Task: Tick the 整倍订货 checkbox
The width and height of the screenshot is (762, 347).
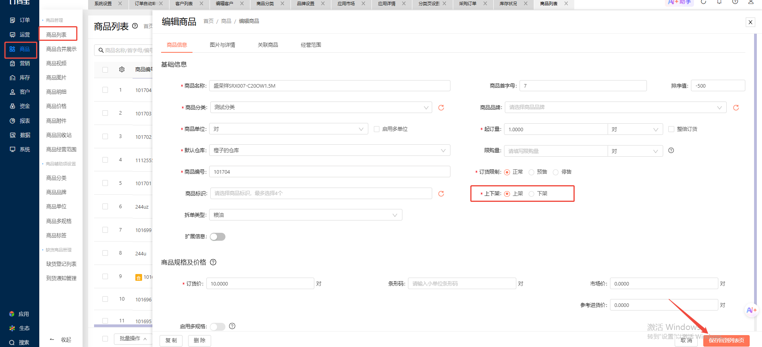Action: click(671, 129)
